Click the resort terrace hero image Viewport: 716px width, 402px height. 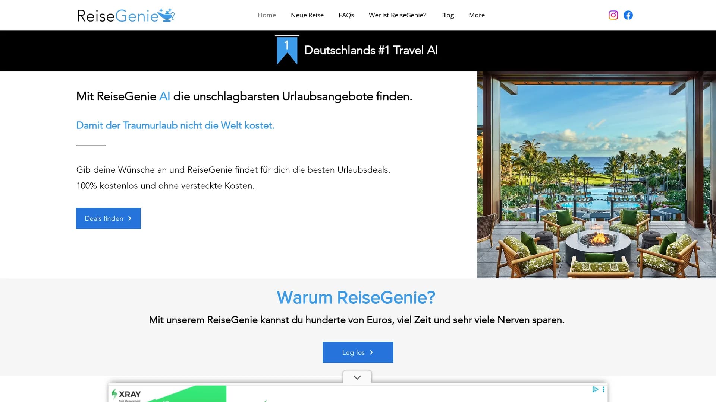click(x=597, y=175)
